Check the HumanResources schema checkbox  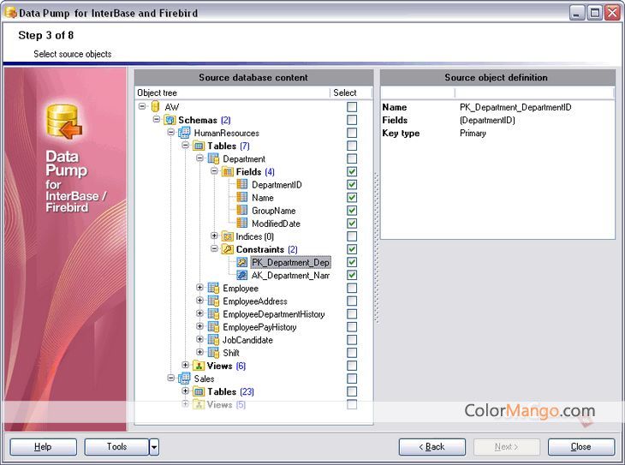pos(352,133)
